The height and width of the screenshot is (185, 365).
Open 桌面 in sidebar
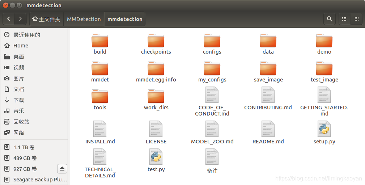coord(34,56)
